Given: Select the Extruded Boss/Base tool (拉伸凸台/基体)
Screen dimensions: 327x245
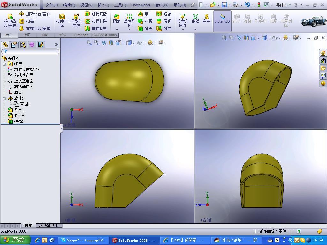Looking at the screenshot, I should point(10,21).
